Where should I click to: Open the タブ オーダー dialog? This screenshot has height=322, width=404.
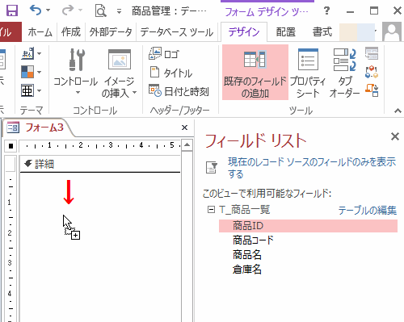click(x=344, y=73)
